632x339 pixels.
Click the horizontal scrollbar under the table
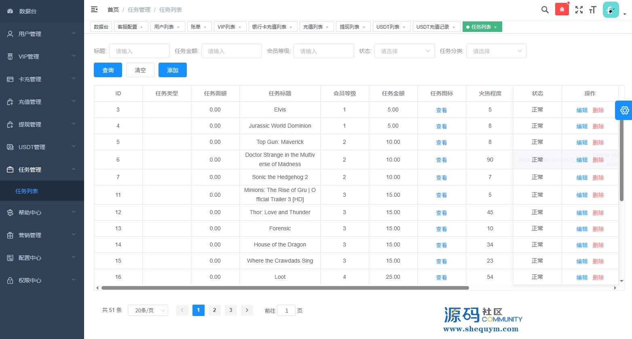pyautogui.click(x=285, y=288)
